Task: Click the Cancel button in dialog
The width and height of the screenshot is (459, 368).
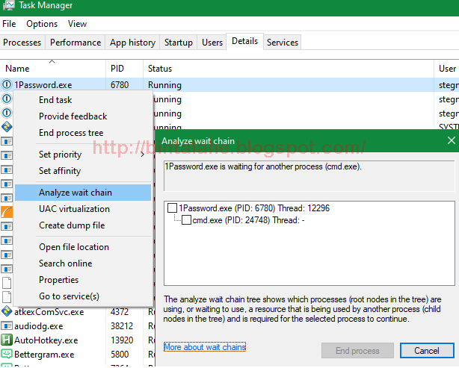Action: 427,351
